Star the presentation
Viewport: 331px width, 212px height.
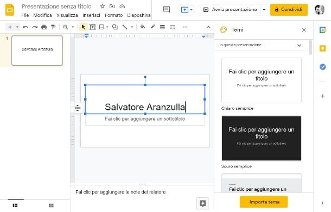103,7
